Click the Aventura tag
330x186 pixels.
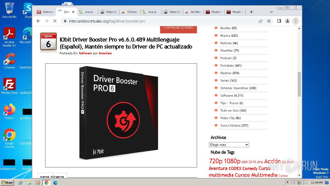pyautogui.click(x=218, y=168)
